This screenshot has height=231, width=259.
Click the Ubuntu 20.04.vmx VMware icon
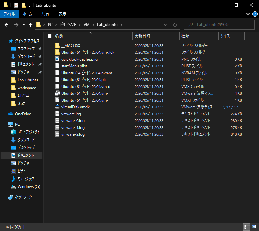click(57, 93)
